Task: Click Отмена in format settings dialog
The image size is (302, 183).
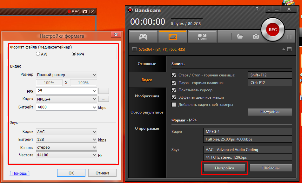Action: tap(102, 173)
